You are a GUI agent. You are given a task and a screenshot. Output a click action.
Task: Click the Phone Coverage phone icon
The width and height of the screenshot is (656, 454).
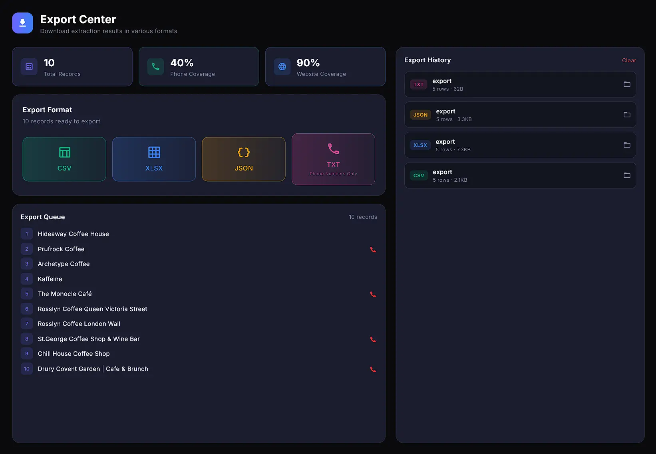[155, 67]
